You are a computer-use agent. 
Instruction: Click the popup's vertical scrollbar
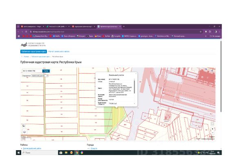coord(134,87)
